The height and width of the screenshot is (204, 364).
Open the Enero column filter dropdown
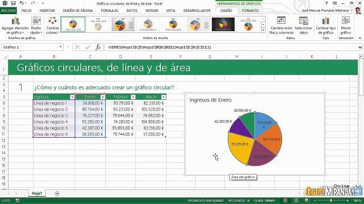pos(102,97)
